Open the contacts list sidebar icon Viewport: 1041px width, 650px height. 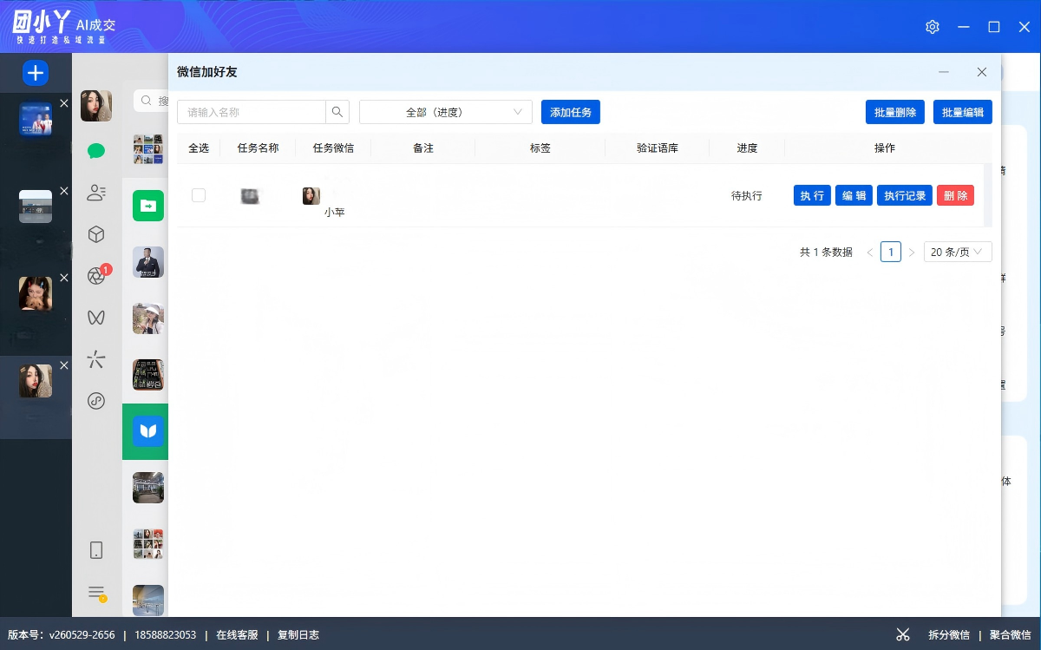(x=96, y=193)
